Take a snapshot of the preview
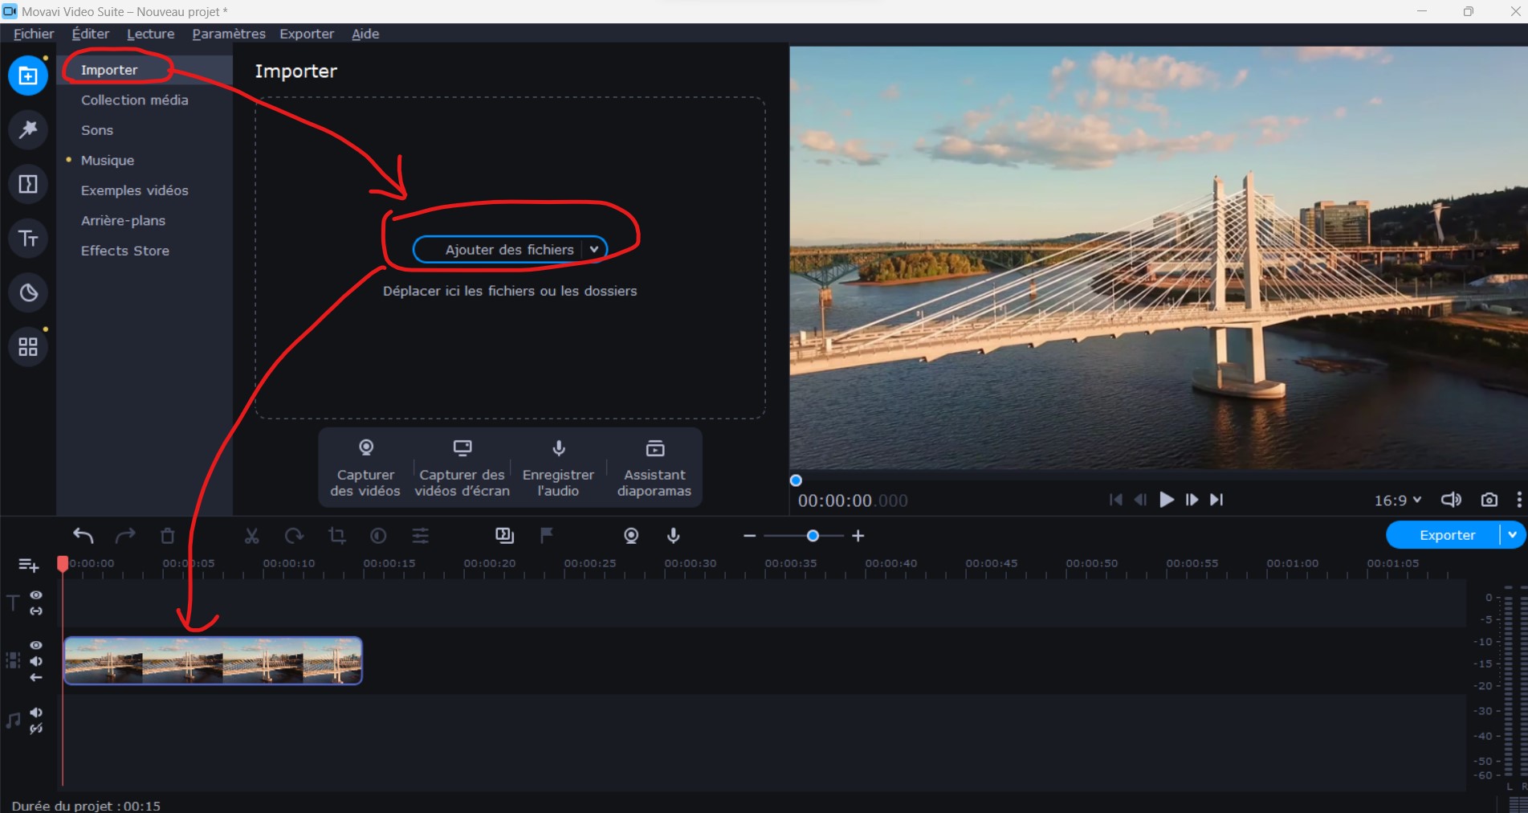Image resolution: width=1528 pixels, height=813 pixels. 1489,500
